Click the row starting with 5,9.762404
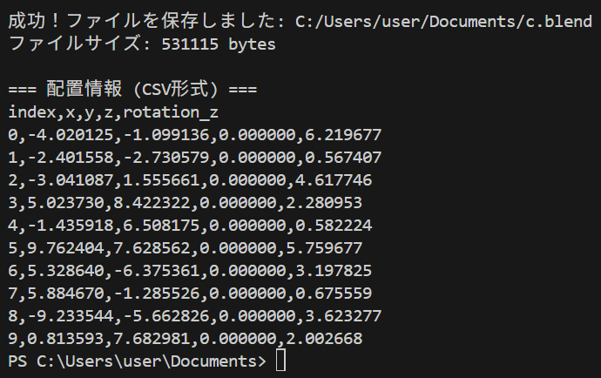 (186, 248)
